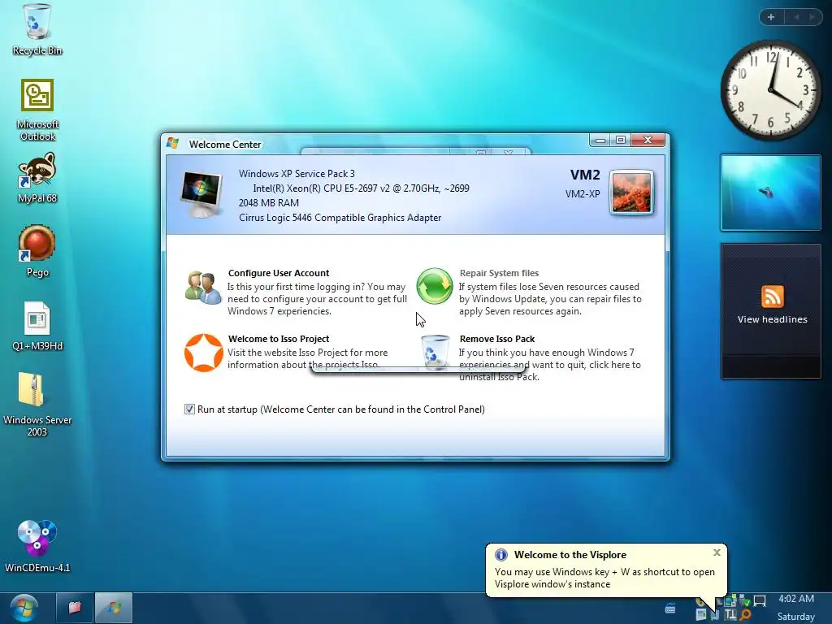Click the monitor tray icon beside the clock
Image resolution: width=832 pixels, height=624 pixels.
pyautogui.click(x=760, y=601)
